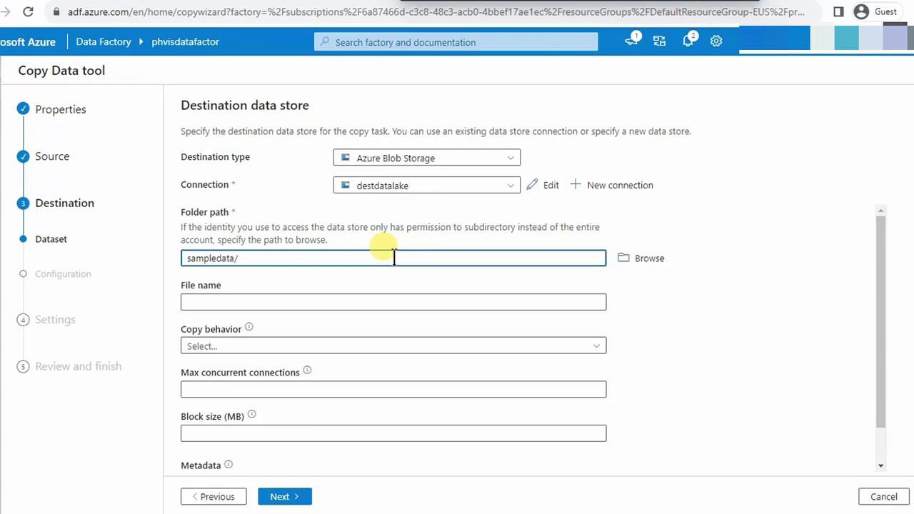Click the site lock icon in address bar

(x=56, y=11)
